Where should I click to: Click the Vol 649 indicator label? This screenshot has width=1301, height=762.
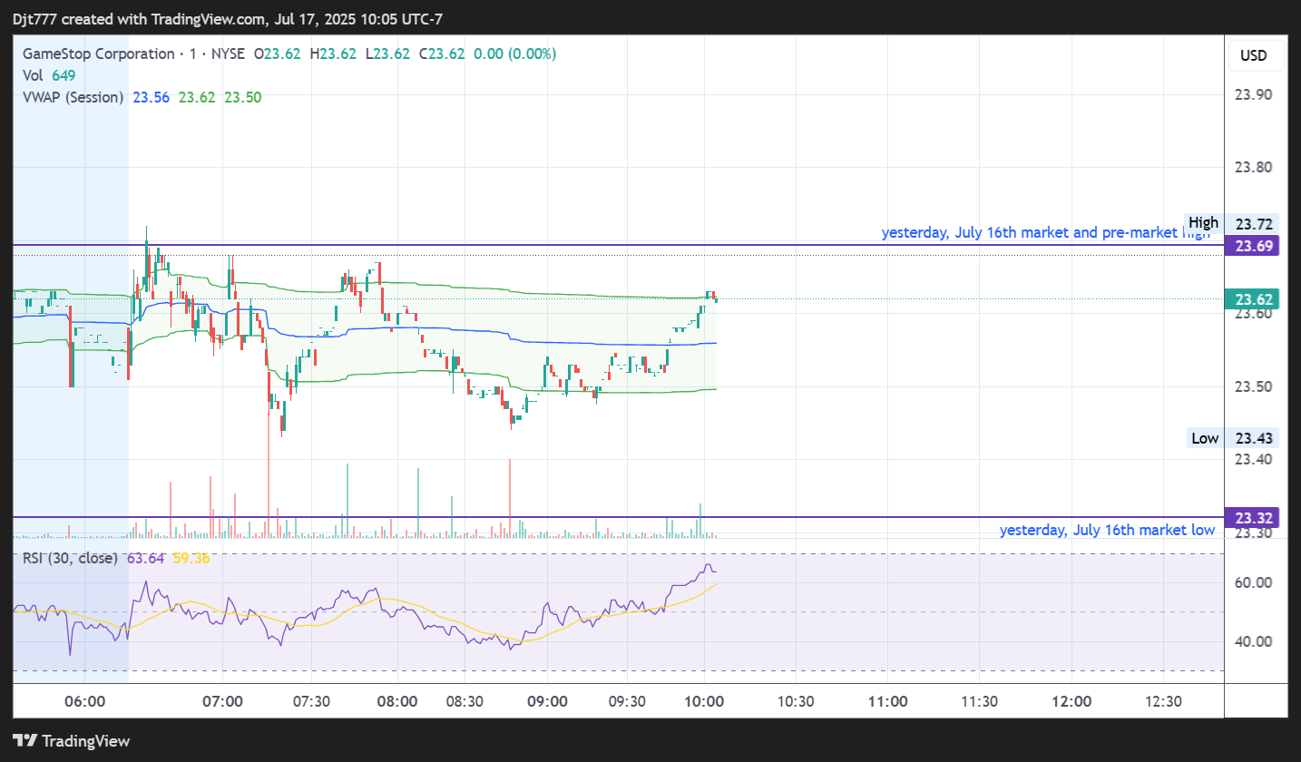tap(49, 75)
